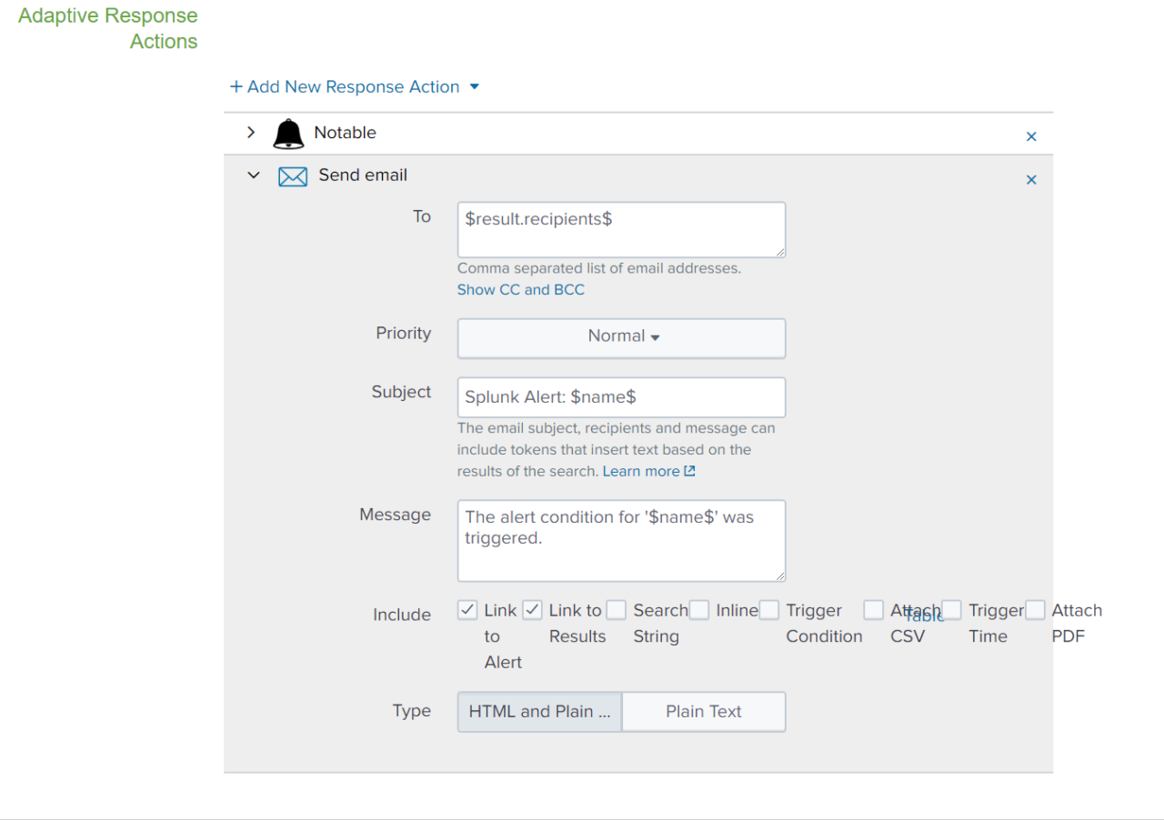1164x820 pixels.
Task: Click the Notable bell icon
Action: click(288, 133)
